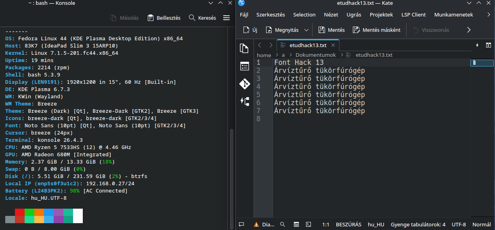
Task: Open the Documents sidebar panel in Kate
Action: (244, 49)
